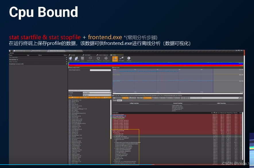This screenshot has height=168, width=254.
Task: Select the Data Capture toolbar icon
Action: pos(106,59)
